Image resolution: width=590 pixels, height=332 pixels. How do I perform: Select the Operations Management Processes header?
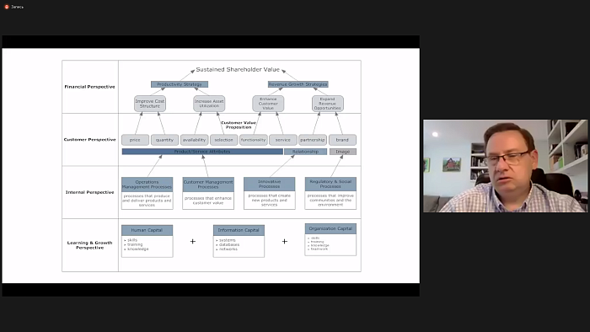[147, 185]
